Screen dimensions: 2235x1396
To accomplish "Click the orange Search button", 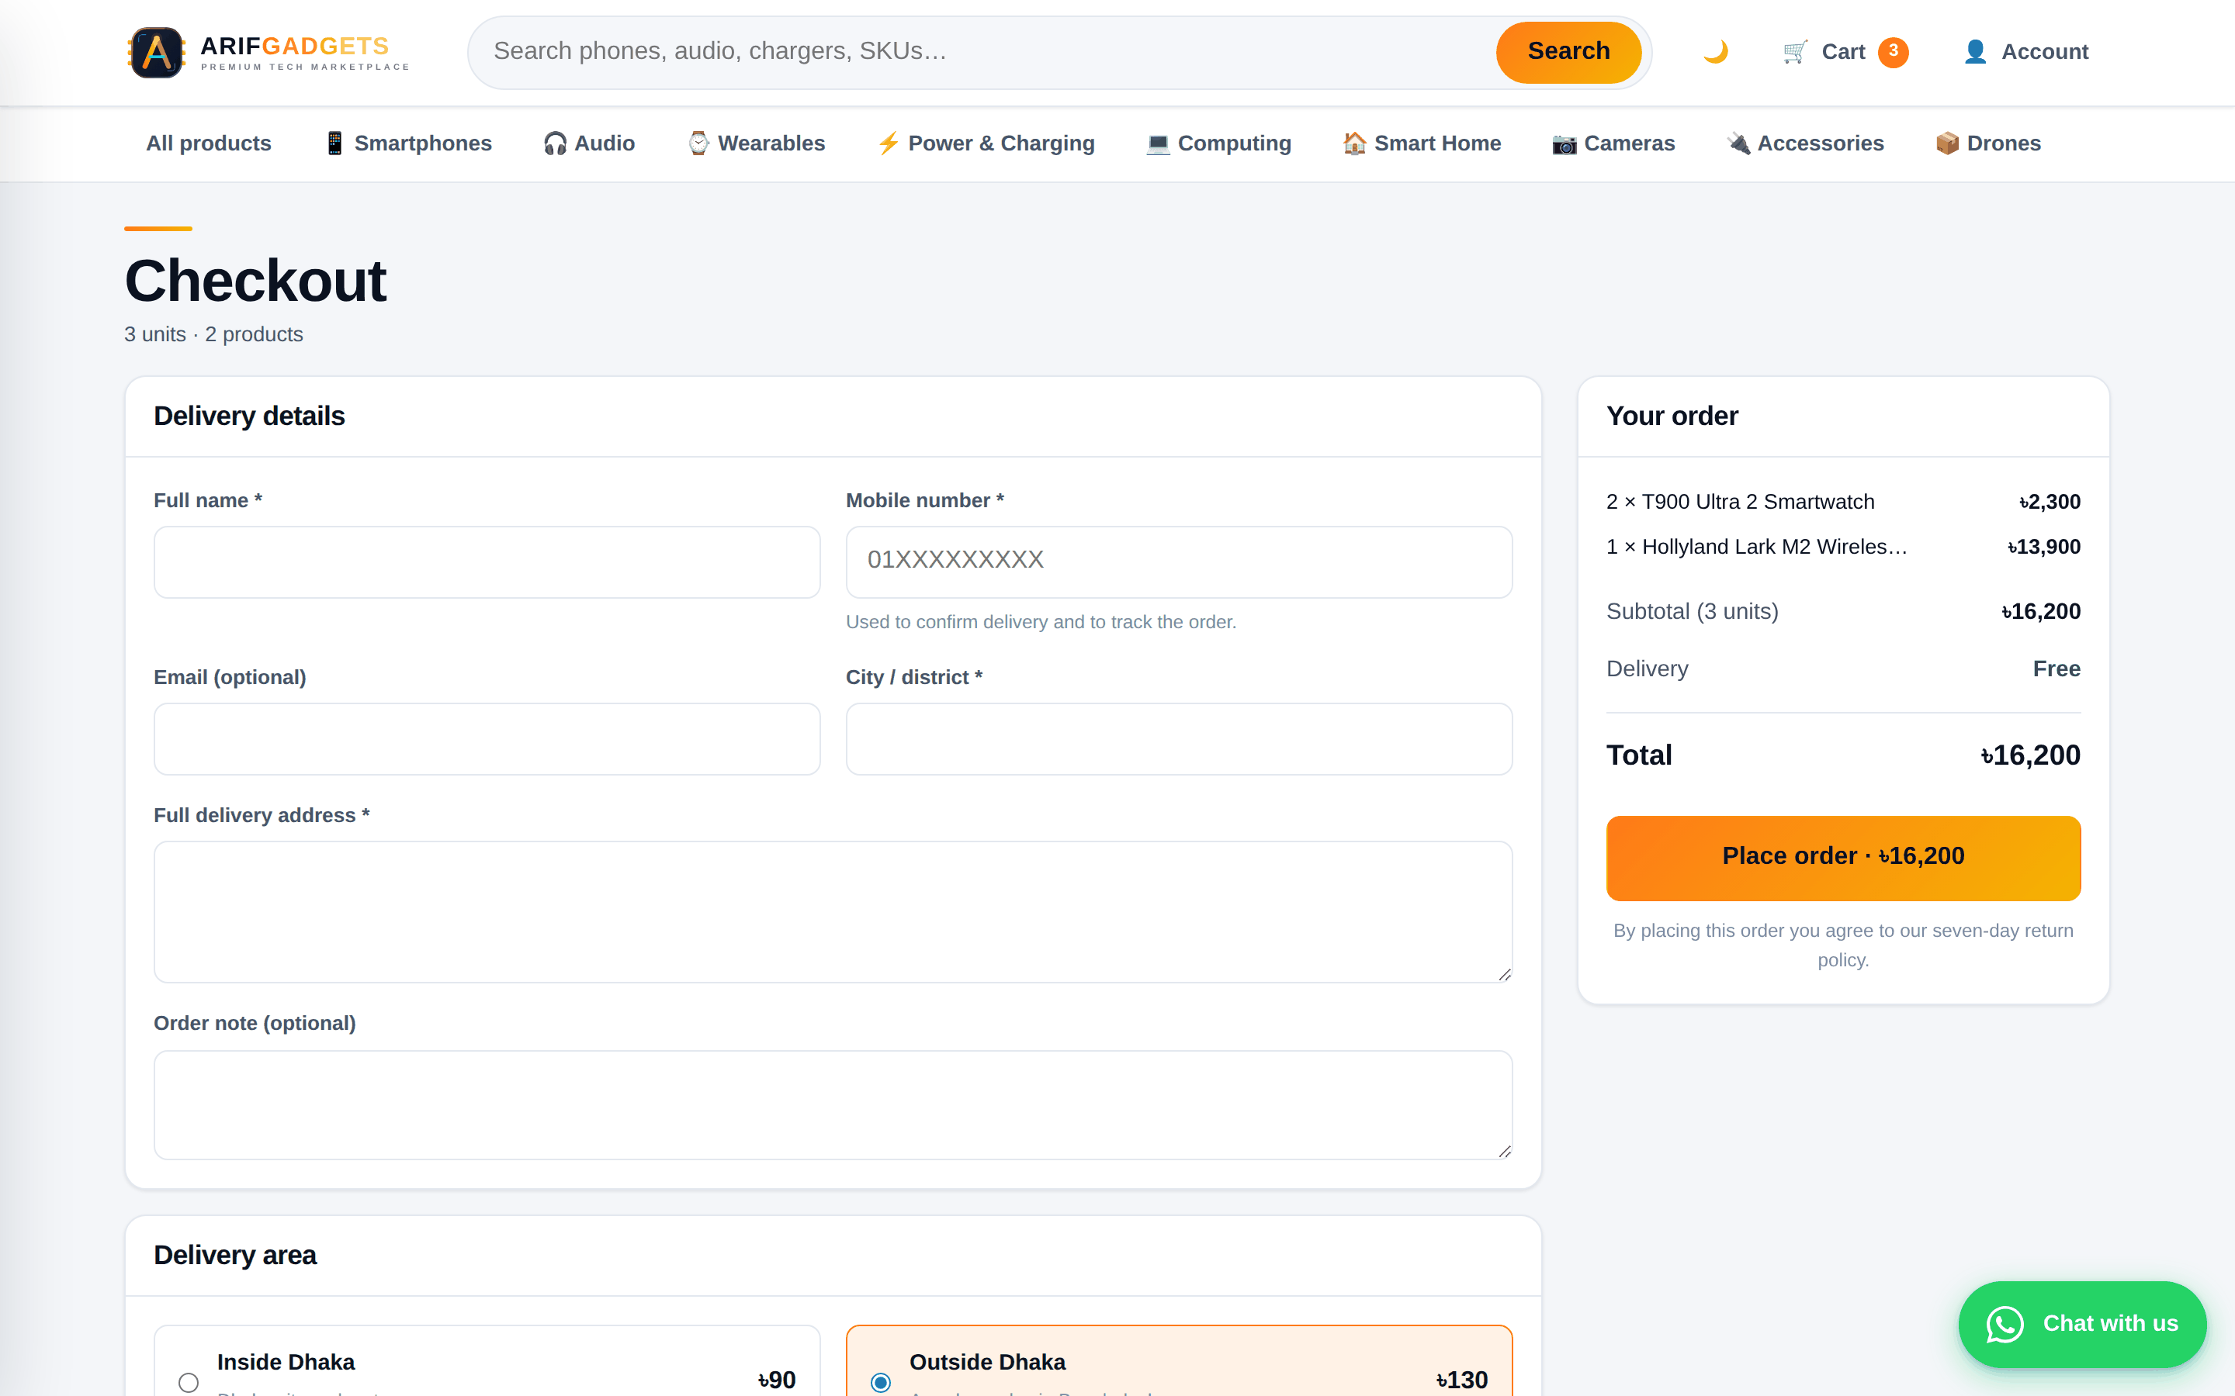I will 1568,52.
